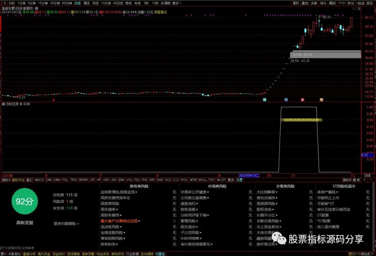
Task: Click the cyan 停 marker under the chart
Action: (265, 100)
